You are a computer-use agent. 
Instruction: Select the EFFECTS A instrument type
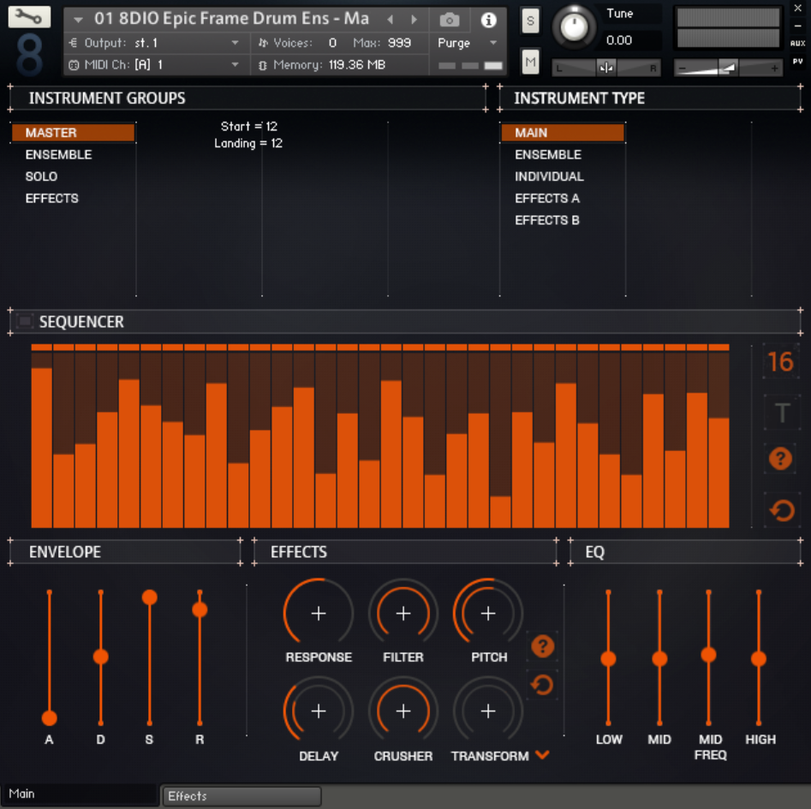pos(547,198)
